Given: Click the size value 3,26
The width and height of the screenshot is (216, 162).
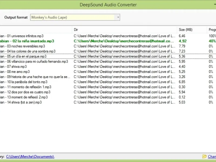Looking at the screenshot, I should click(x=182, y=77).
